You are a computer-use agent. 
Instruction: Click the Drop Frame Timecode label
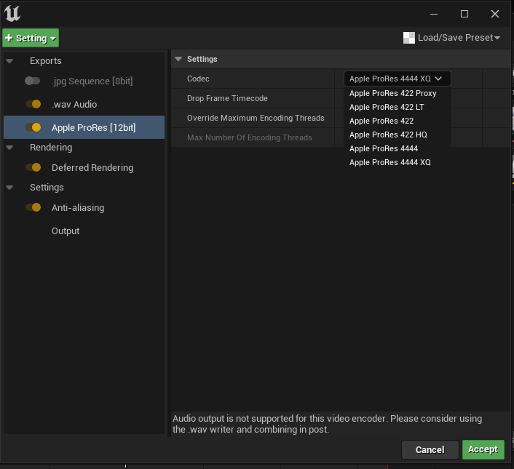(227, 98)
